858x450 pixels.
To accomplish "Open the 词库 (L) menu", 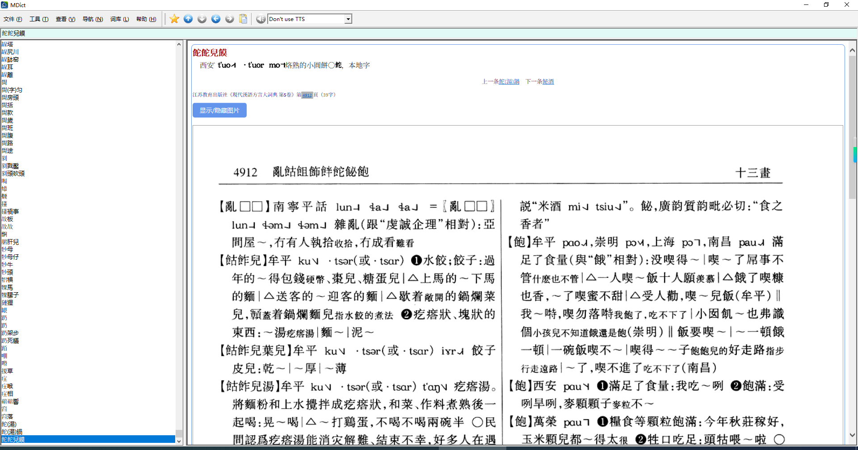I will pyautogui.click(x=119, y=19).
